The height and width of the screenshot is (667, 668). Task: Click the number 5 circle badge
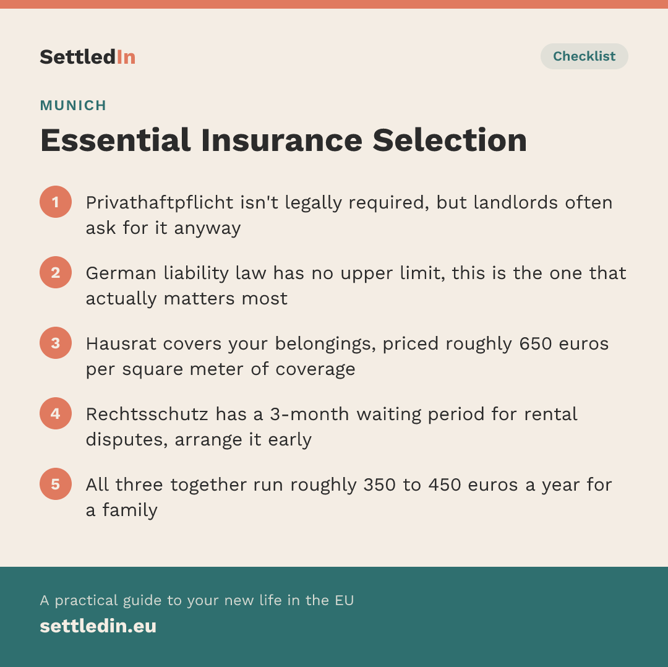[56, 484]
